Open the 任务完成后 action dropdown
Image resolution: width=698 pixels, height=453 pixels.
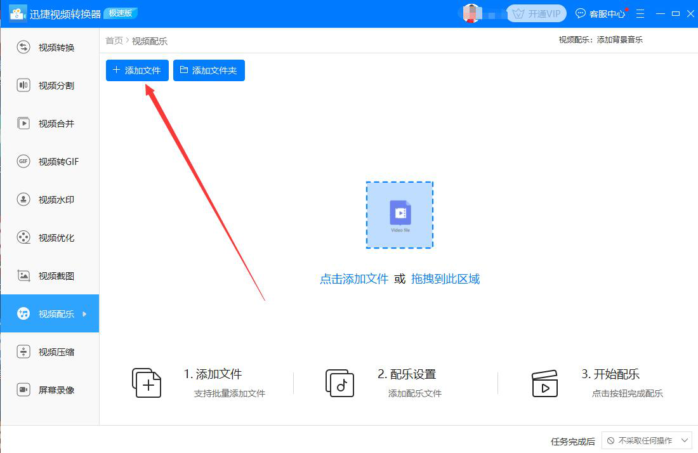647,440
